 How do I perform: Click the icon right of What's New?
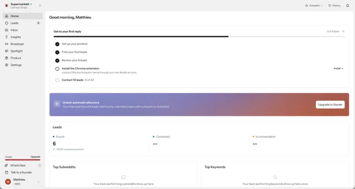(40, 166)
